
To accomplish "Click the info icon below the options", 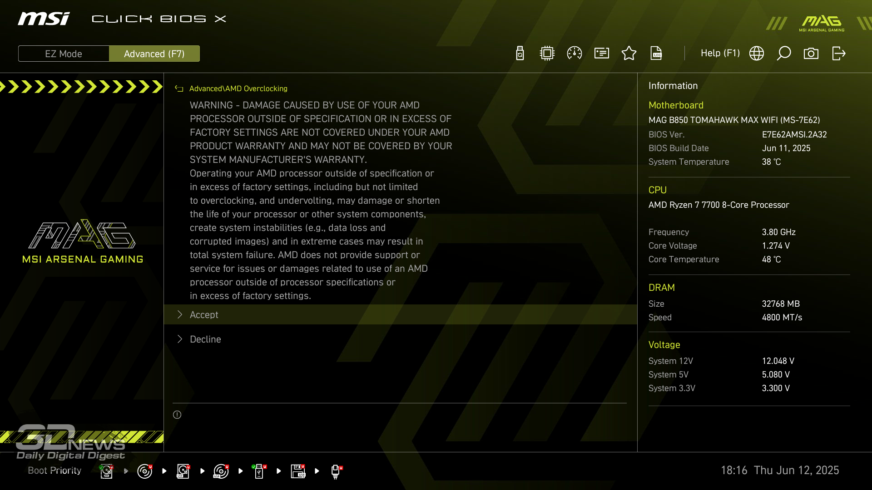I will point(177,415).
